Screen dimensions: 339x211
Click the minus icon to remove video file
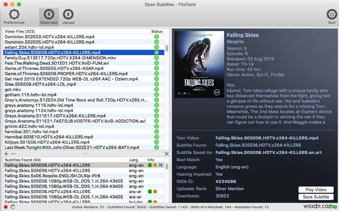pyautogui.click(x=13, y=154)
